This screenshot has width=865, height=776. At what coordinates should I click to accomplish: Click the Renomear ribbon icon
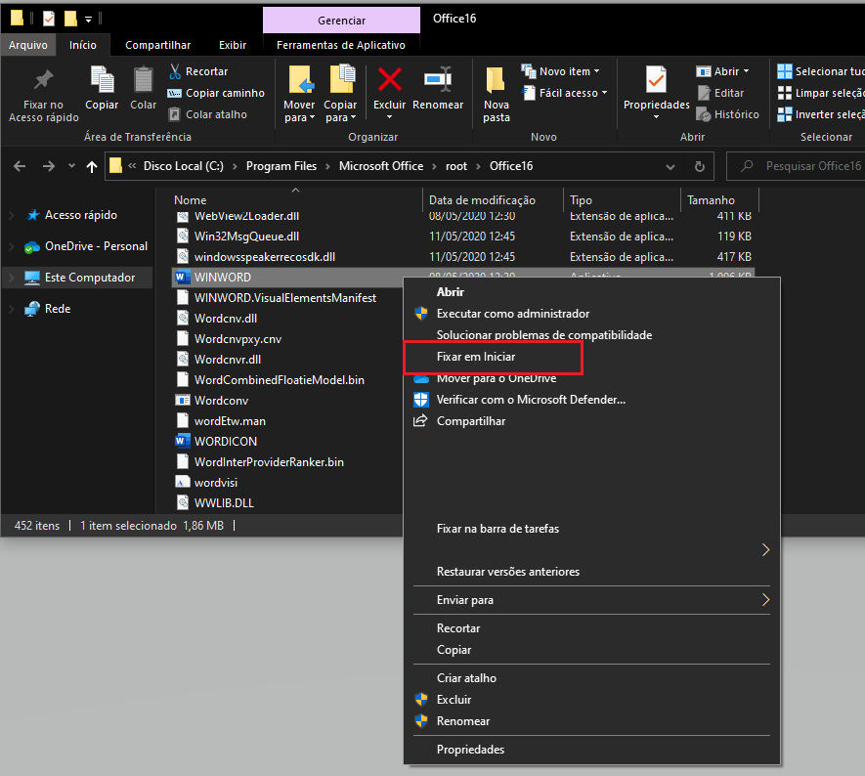pos(438,79)
